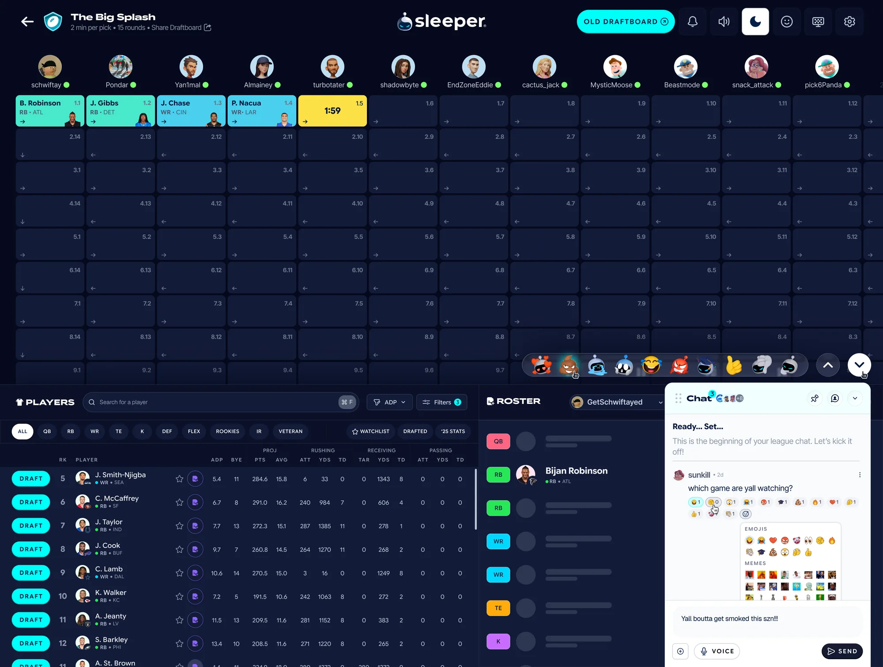Open draft settings gear
Image resolution: width=883 pixels, height=667 pixels.
(x=849, y=22)
